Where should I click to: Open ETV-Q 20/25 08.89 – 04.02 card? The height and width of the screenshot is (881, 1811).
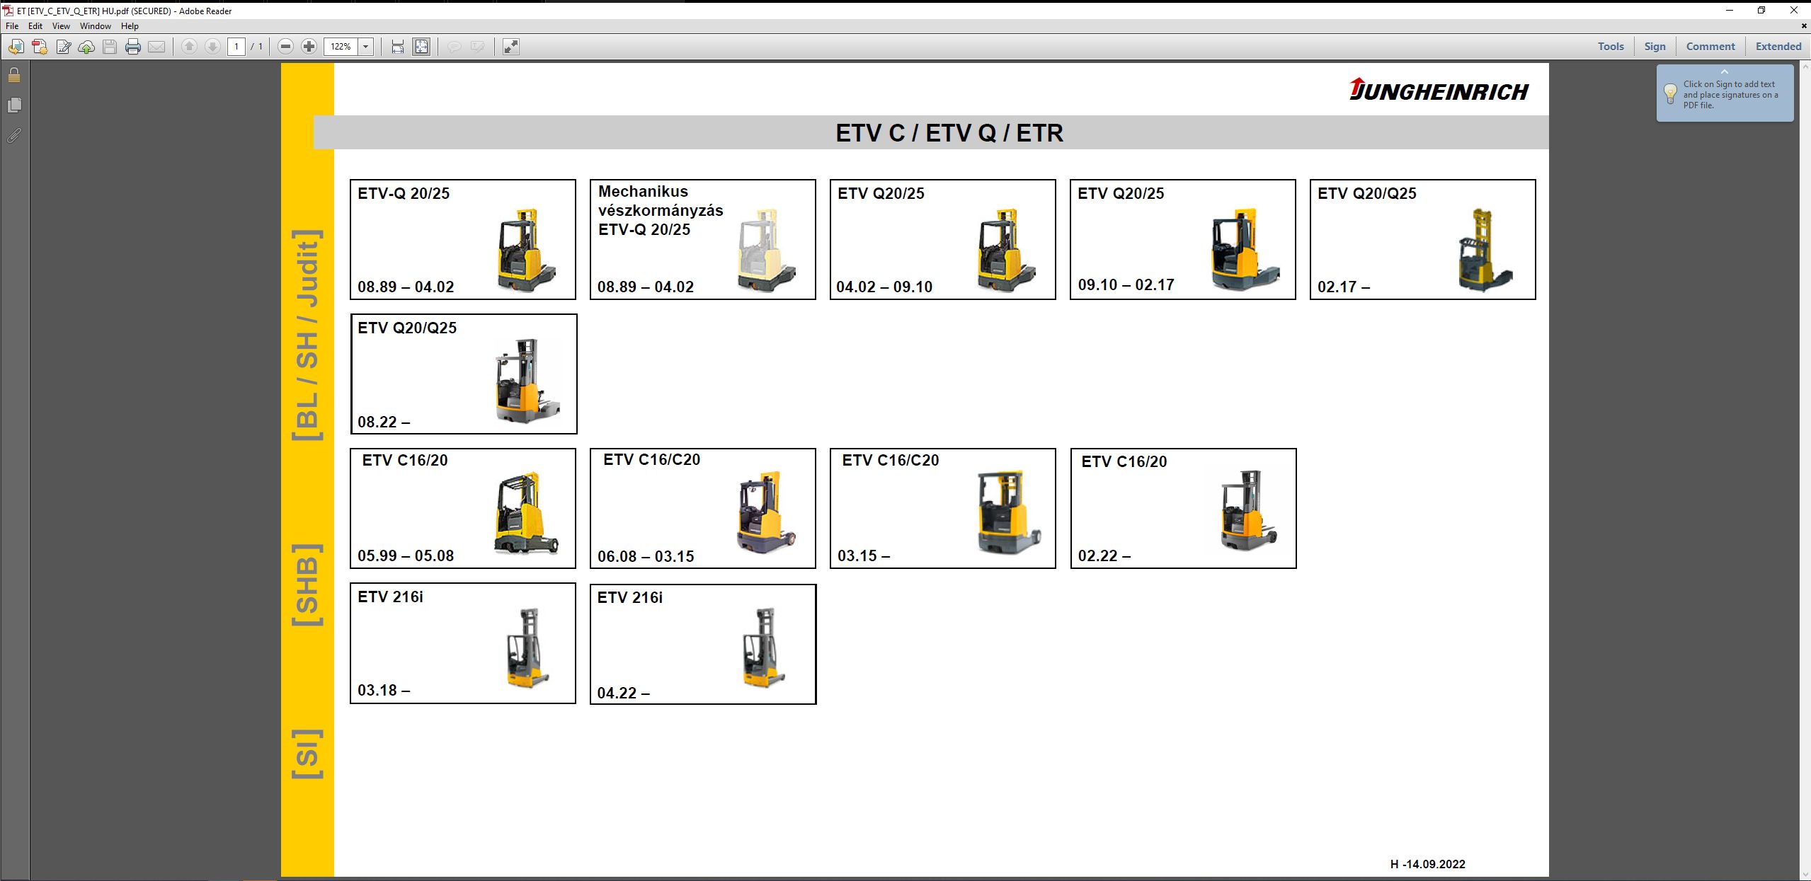[463, 239]
